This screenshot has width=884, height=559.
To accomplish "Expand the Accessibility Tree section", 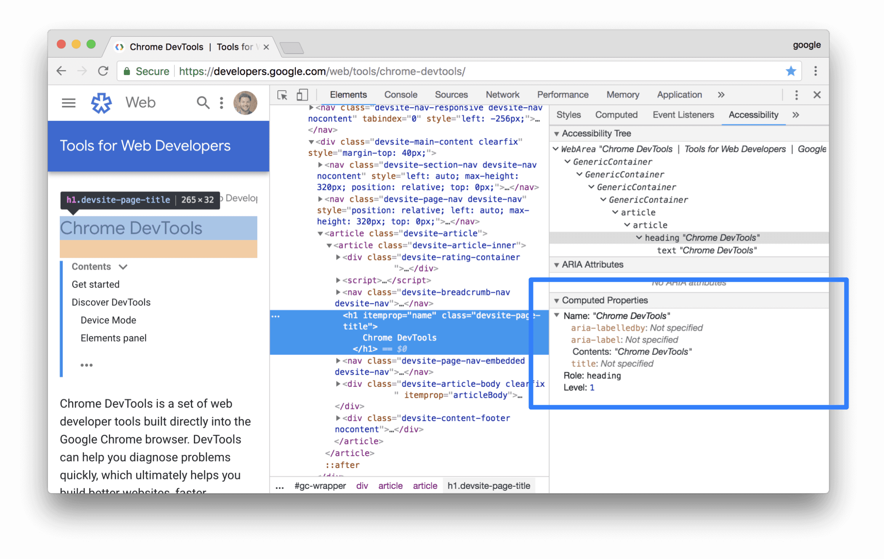I will click(x=558, y=134).
